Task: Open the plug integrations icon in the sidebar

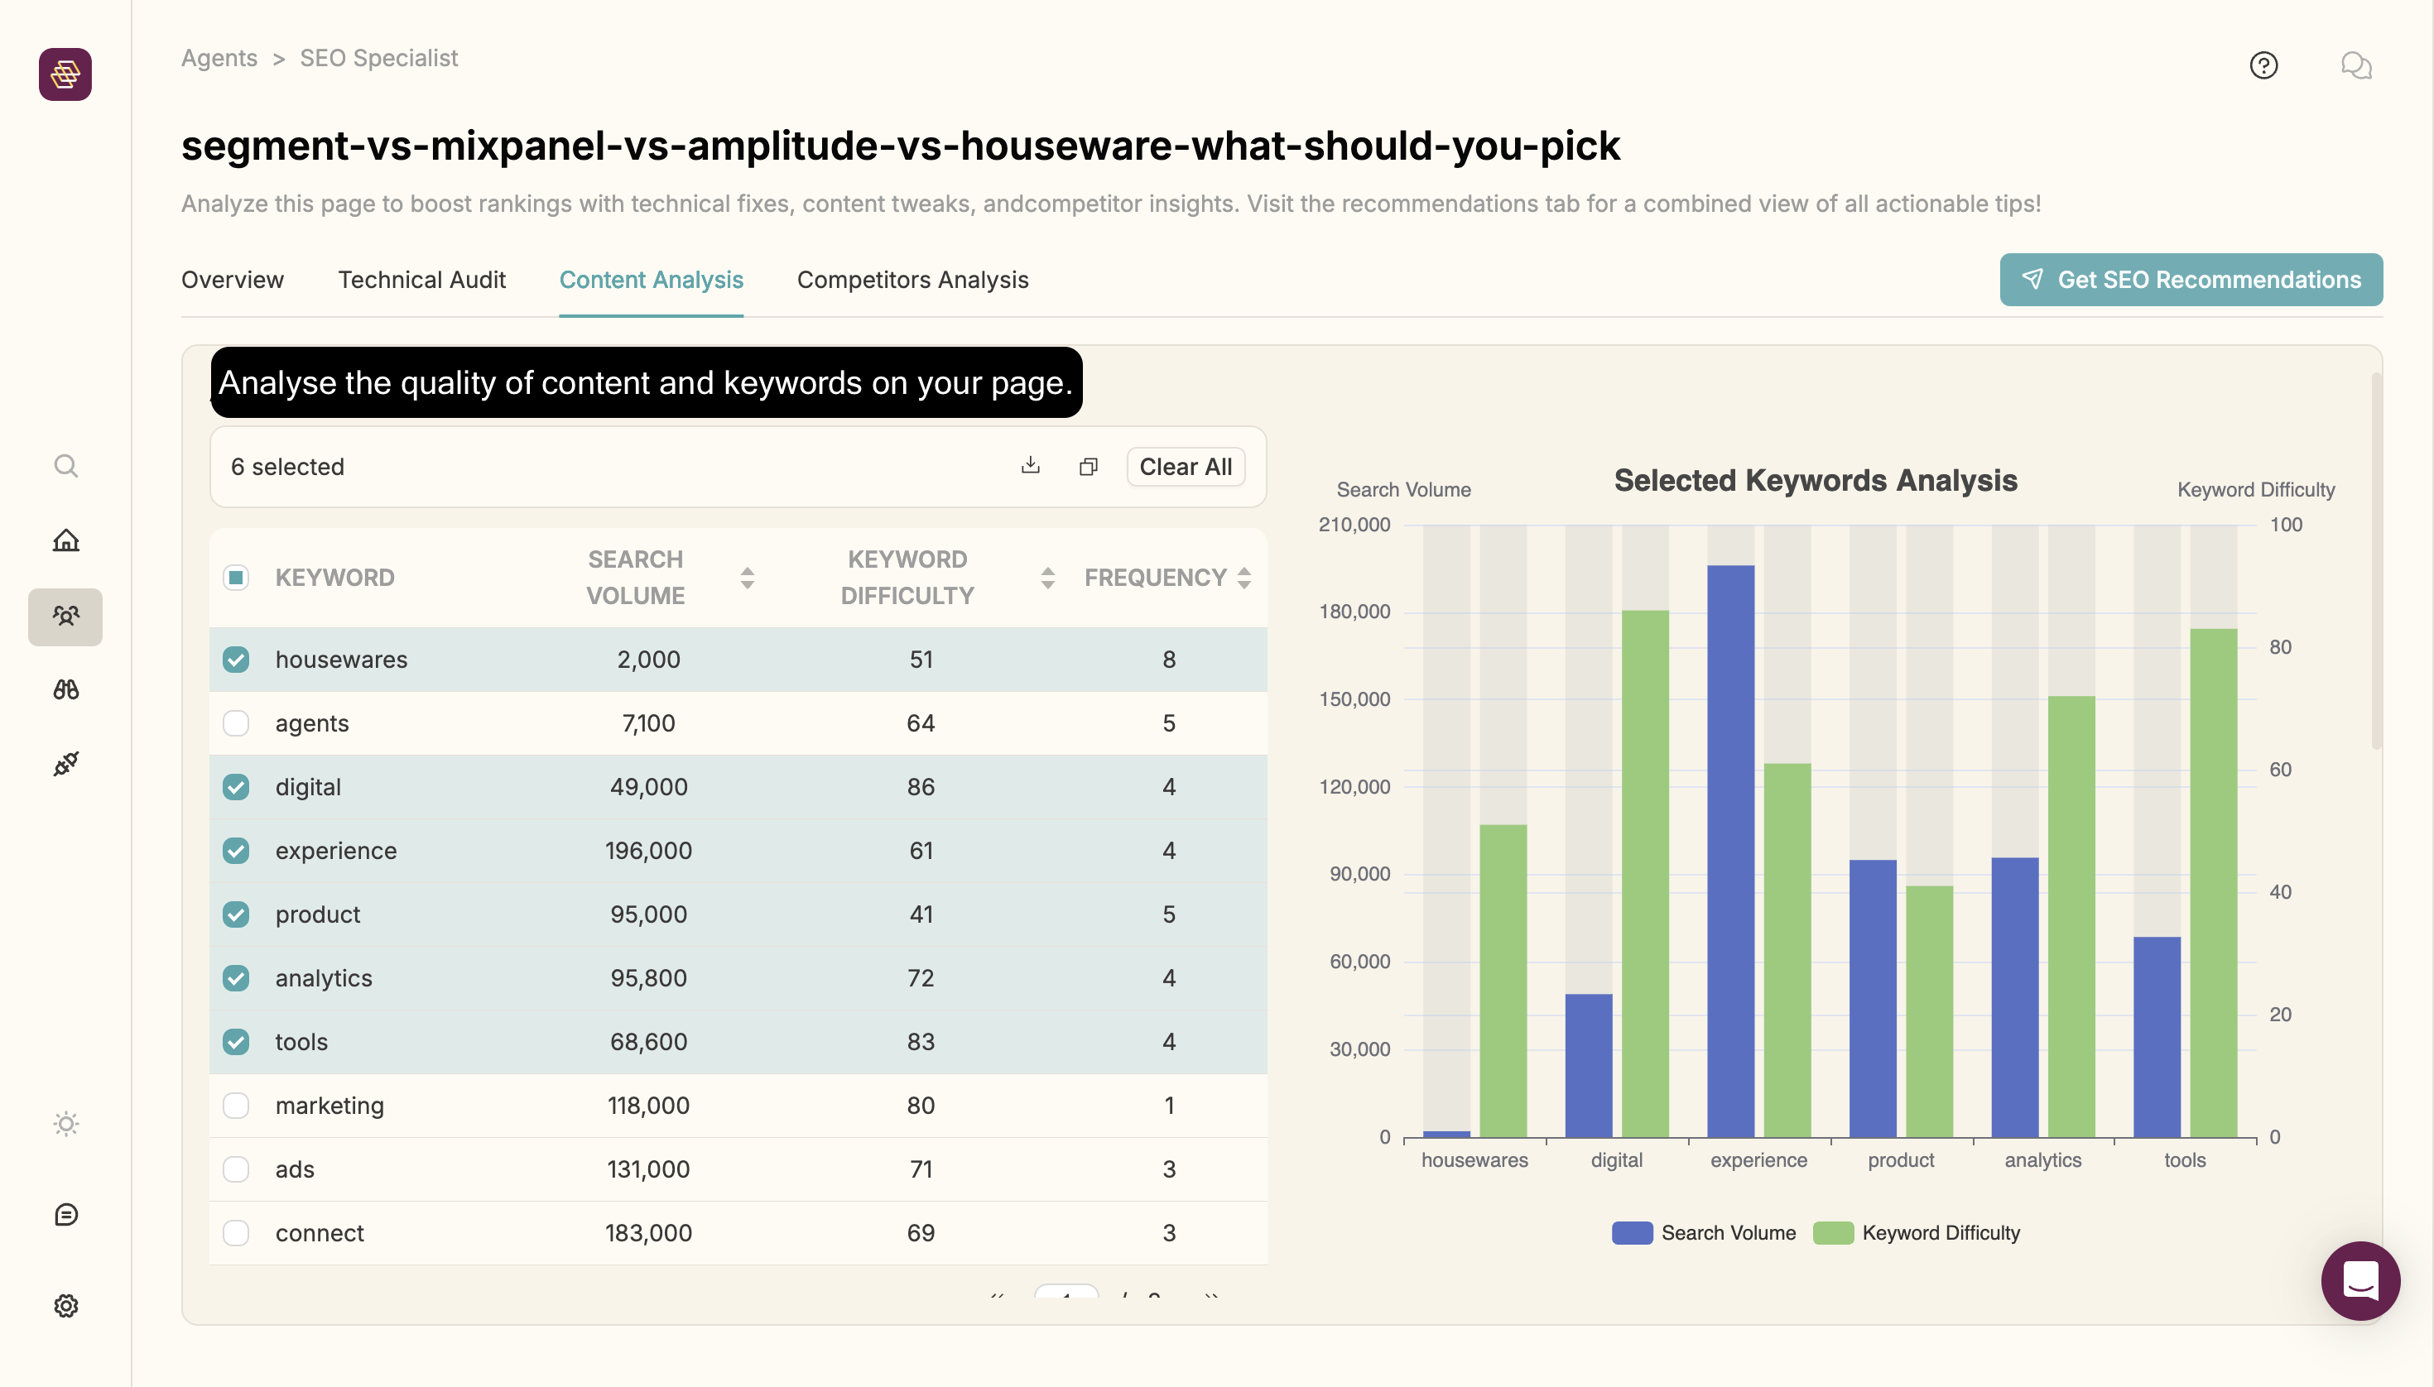Action: pyautogui.click(x=65, y=763)
